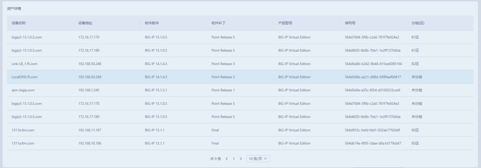
Task: Click Final patch in 1311b.ltm.com row
Action: tap(216, 130)
